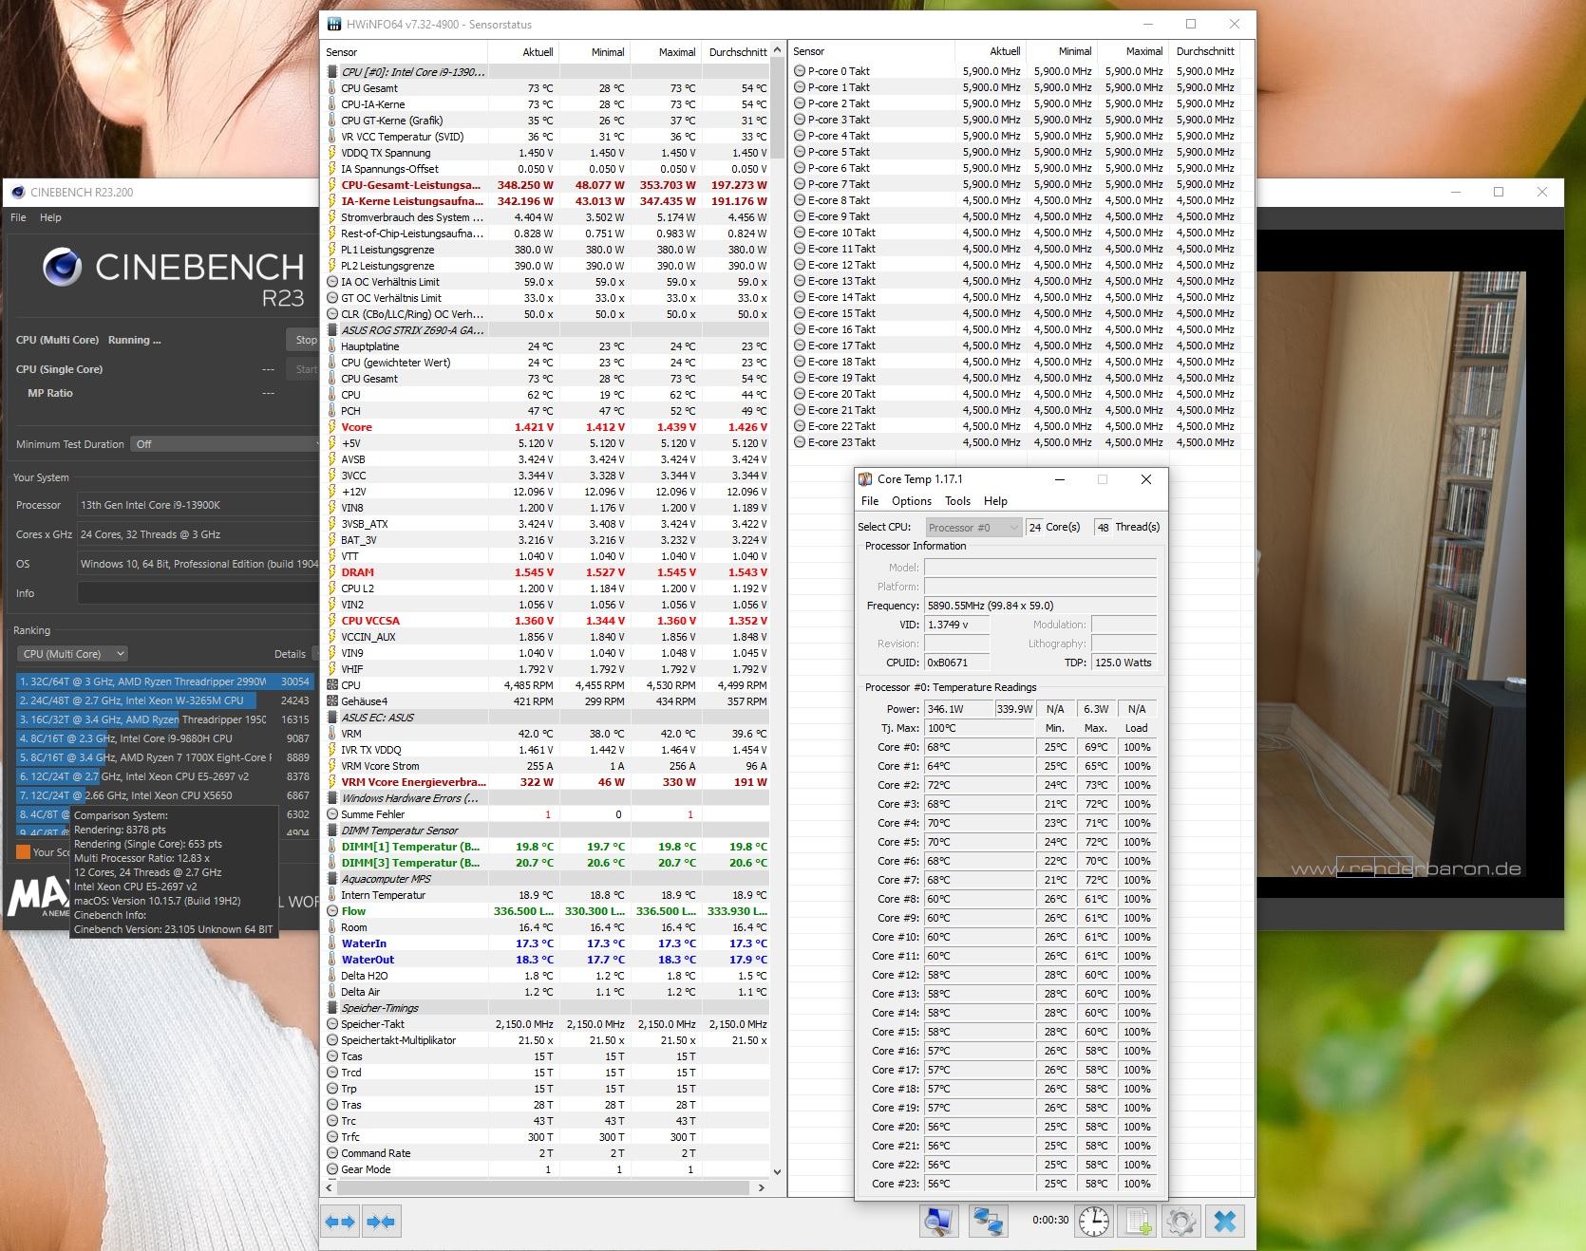Click the Details button in Ranking
This screenshot has width=1586, height=1251.
point(290,654)
